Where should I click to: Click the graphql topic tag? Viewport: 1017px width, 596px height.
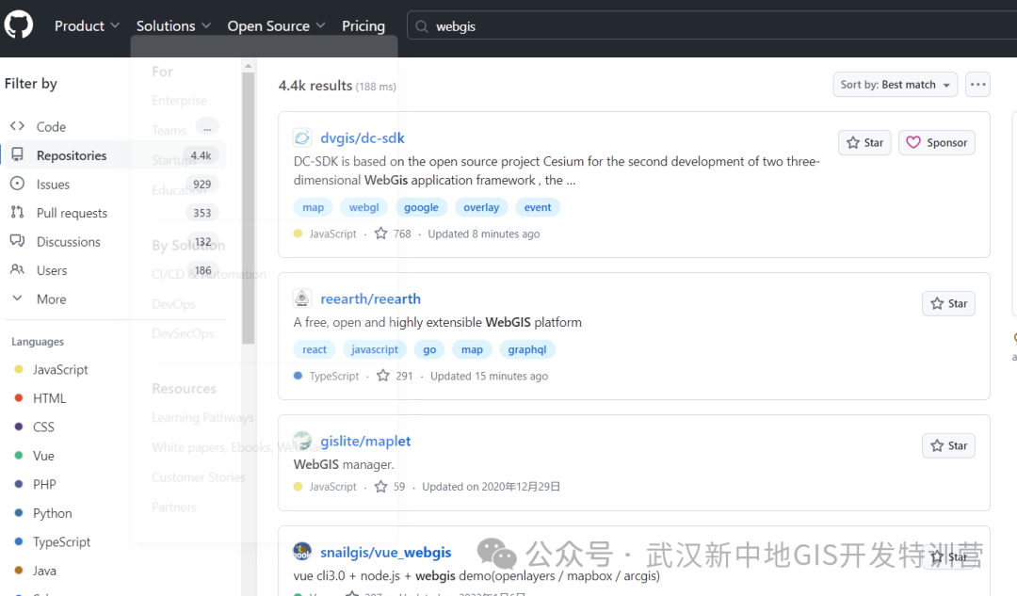(x=526, y=349)
